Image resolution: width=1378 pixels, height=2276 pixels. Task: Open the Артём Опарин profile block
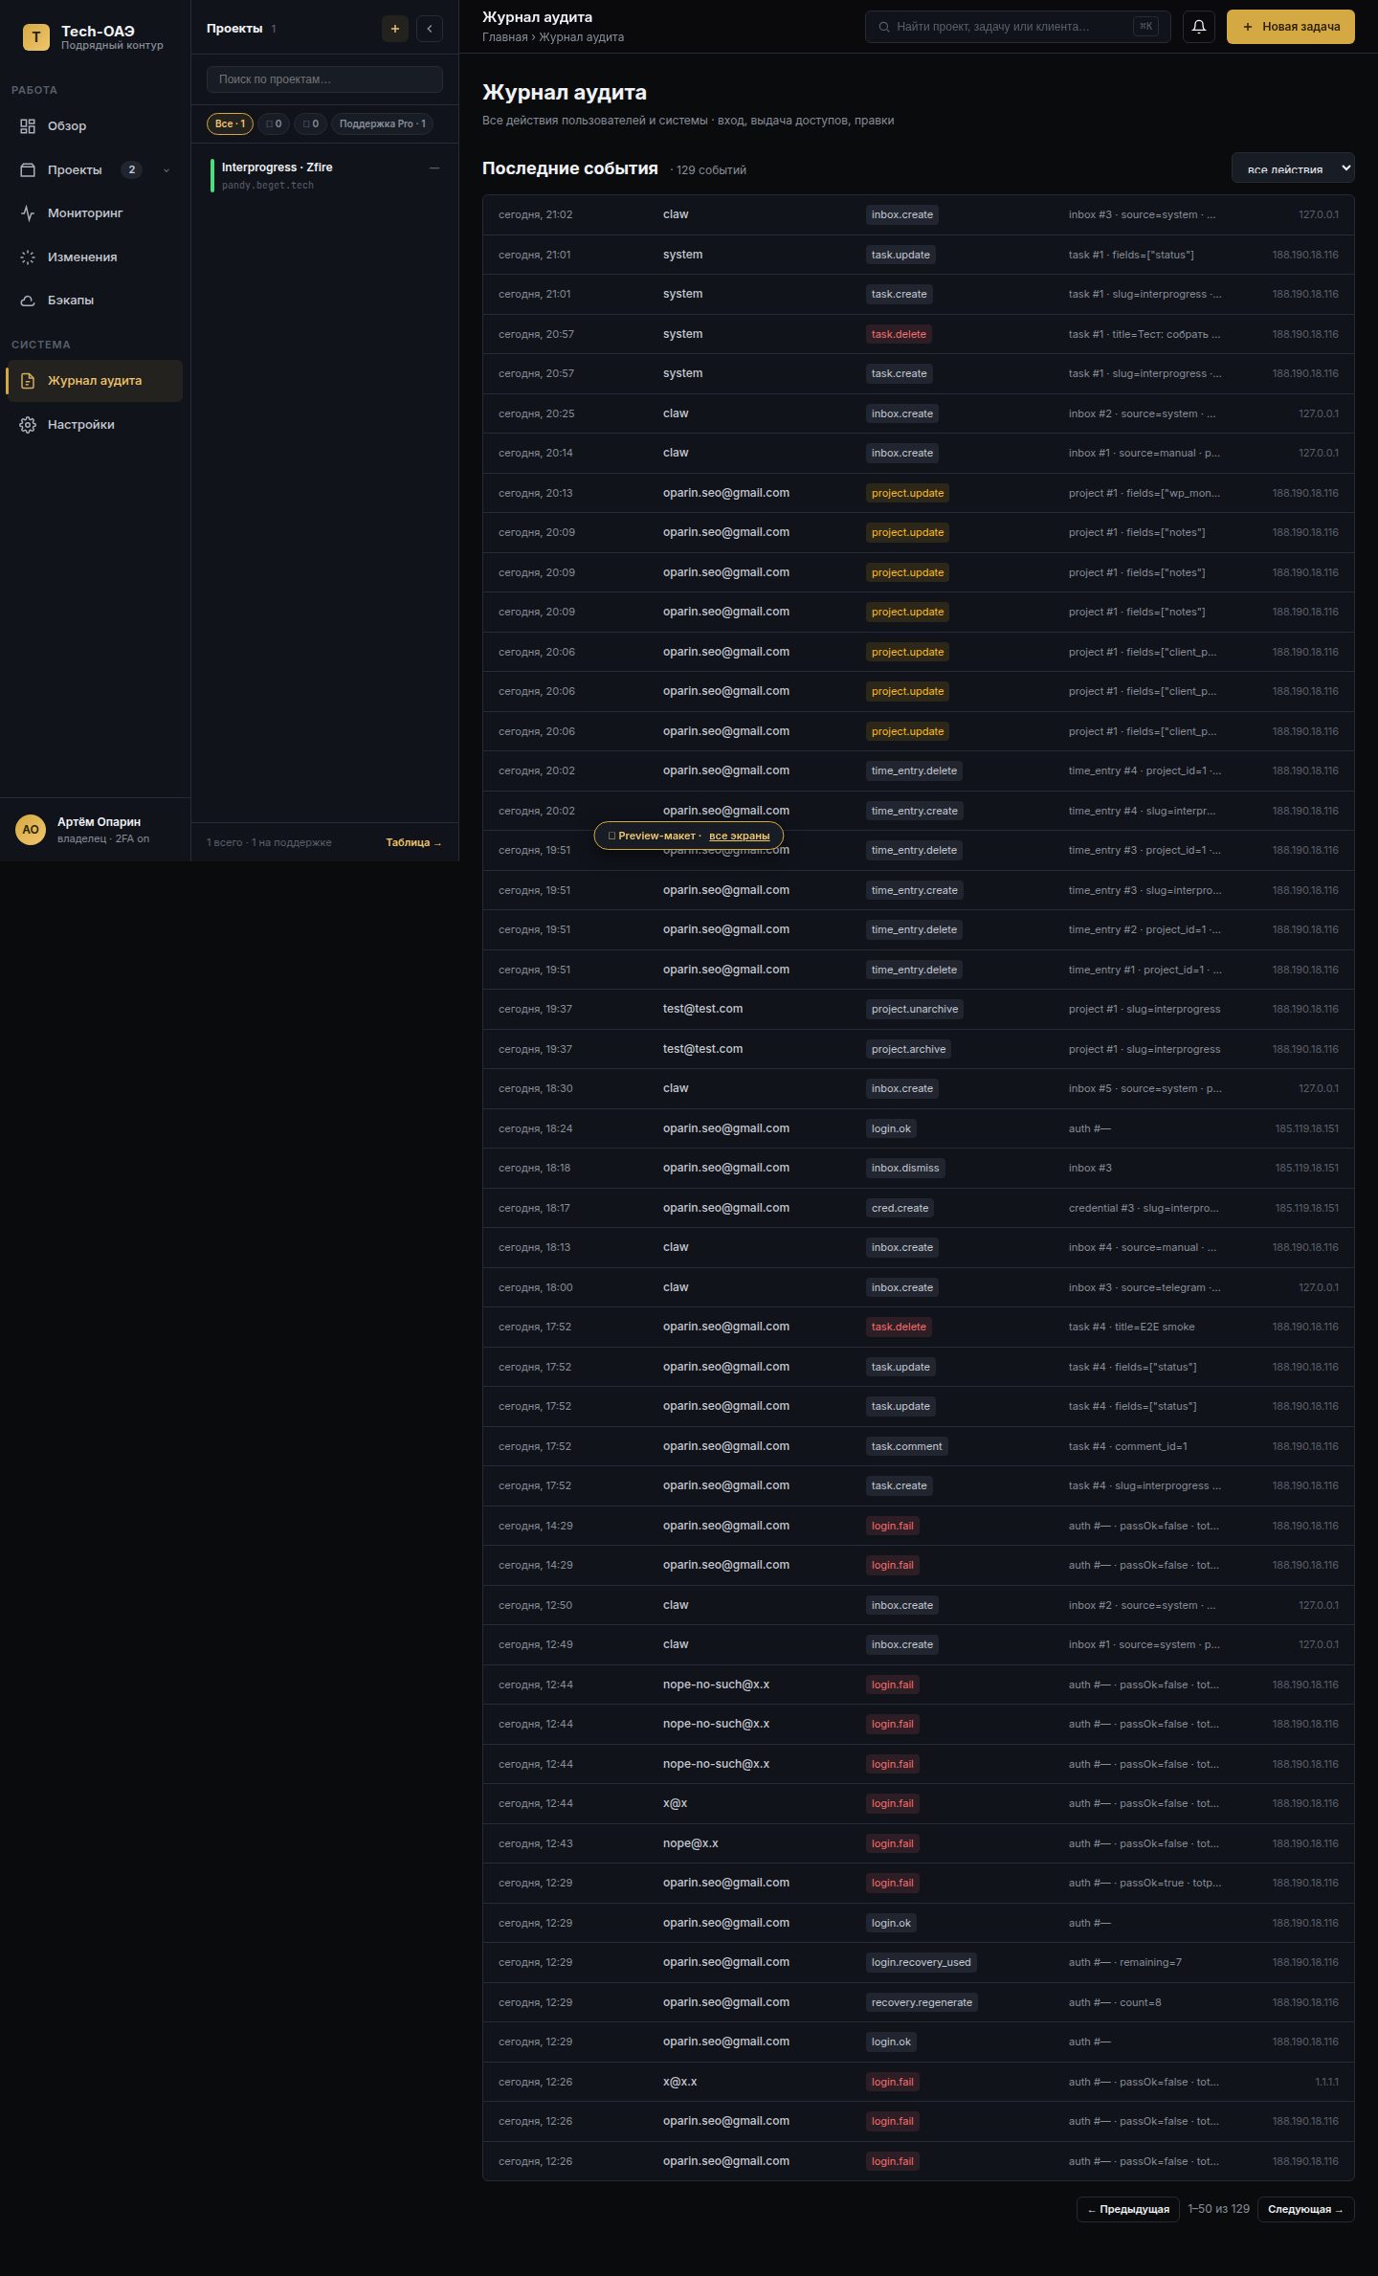pyautogui.click(x=96, y=830)
